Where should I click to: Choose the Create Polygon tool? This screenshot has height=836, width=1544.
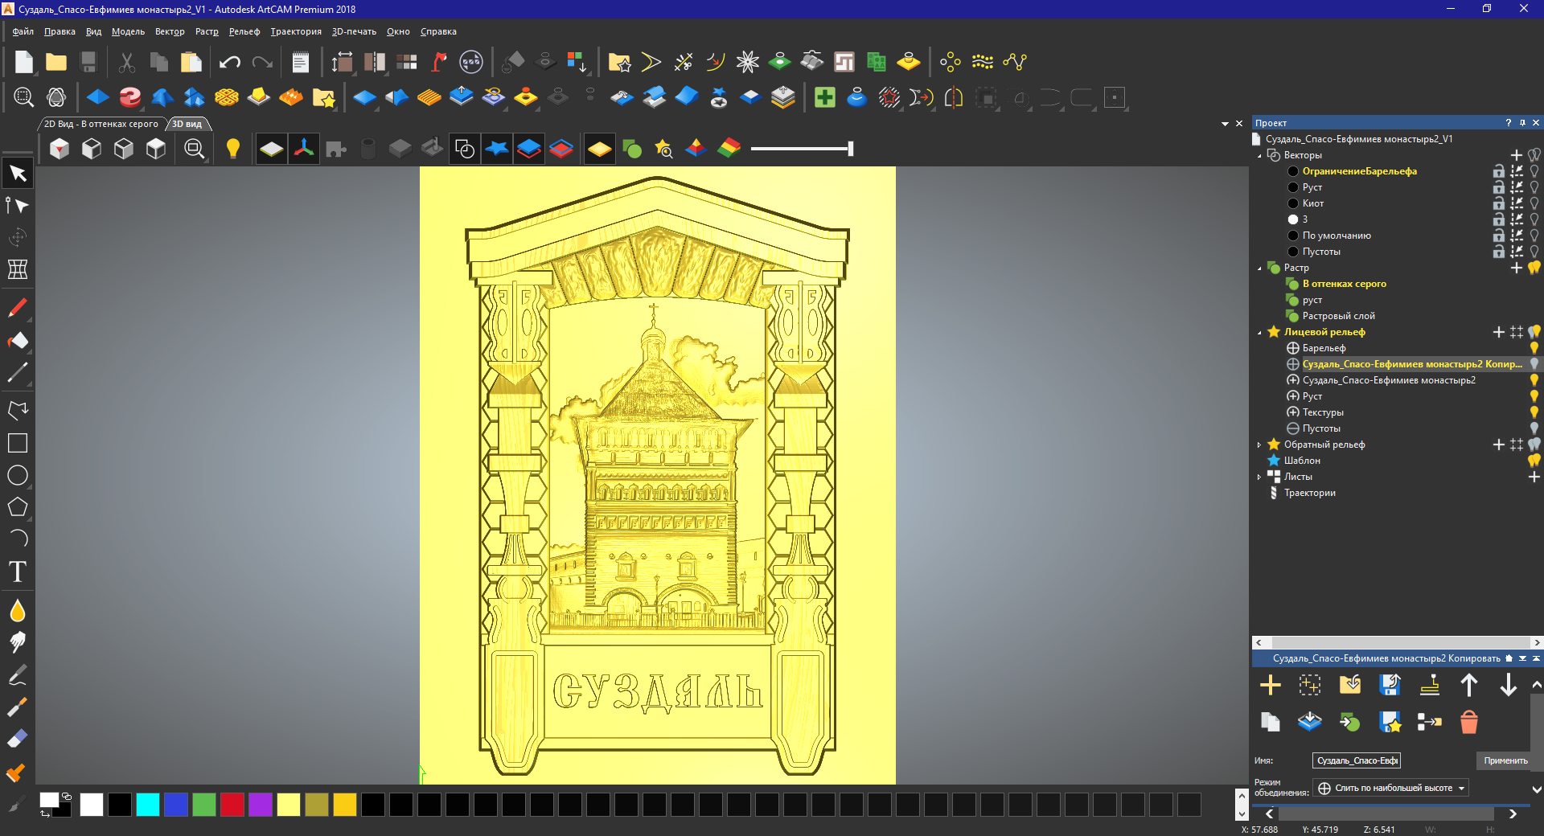(18, 507)
